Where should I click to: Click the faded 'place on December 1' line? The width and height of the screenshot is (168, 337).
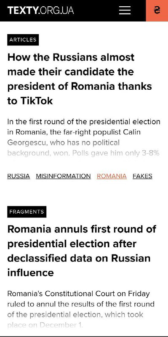coord(45,325)
